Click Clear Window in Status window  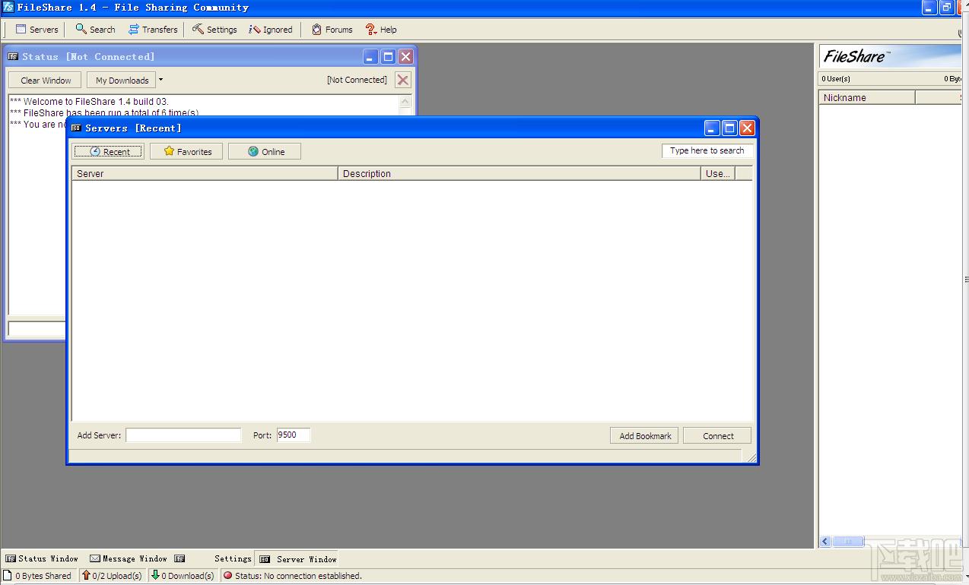(x=46, y=80)
